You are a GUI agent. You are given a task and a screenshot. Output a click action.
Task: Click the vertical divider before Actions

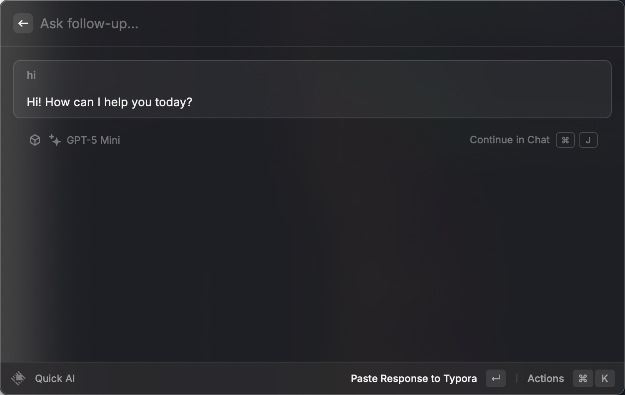[517, 378]
